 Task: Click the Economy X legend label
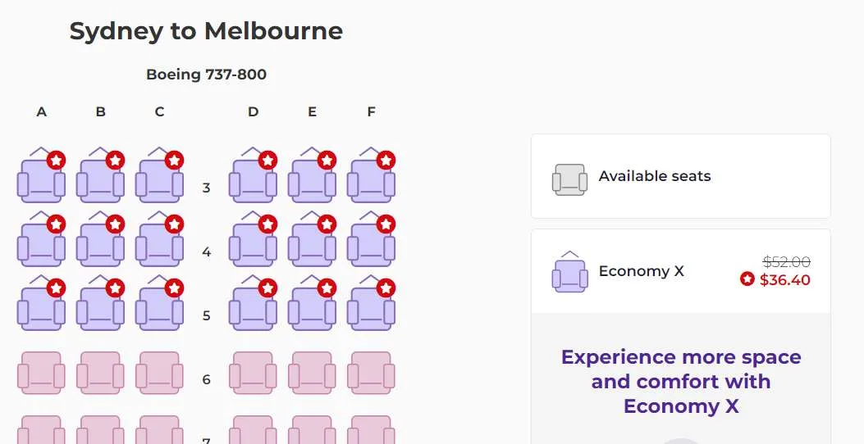641,271
